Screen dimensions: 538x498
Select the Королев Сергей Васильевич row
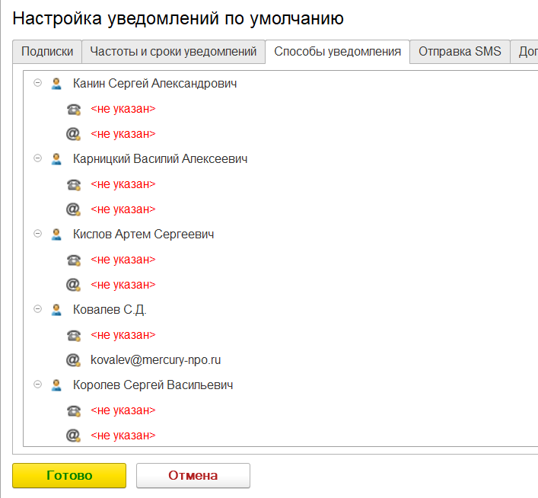click(x=152, y=385)
